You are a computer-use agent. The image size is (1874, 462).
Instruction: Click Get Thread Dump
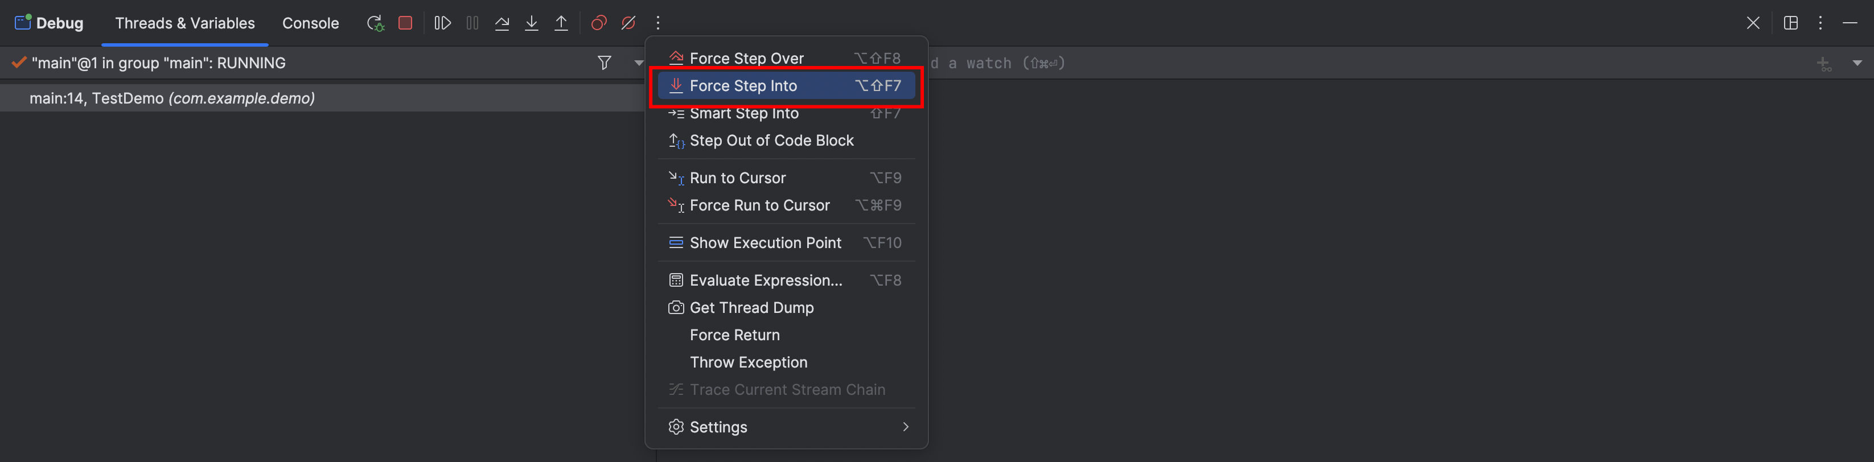tap(751, 308)
